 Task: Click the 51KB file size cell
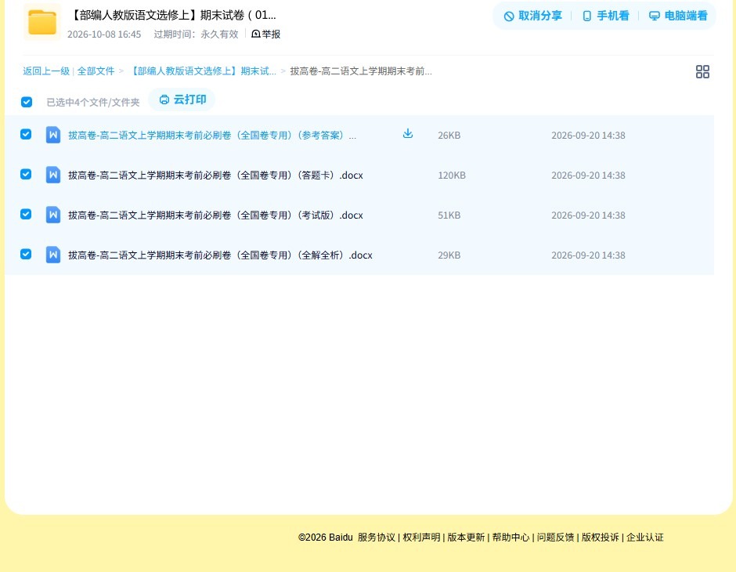pos(449,215)
